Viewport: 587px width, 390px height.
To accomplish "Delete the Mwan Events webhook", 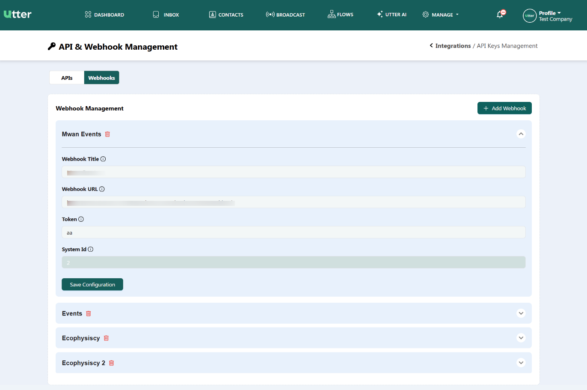I will [x=107, y=134].
